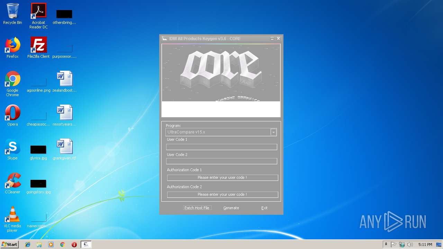Open the Start menu
This screenshot has width=443, height=249.
pyautogui.click(x=10, y=245)
